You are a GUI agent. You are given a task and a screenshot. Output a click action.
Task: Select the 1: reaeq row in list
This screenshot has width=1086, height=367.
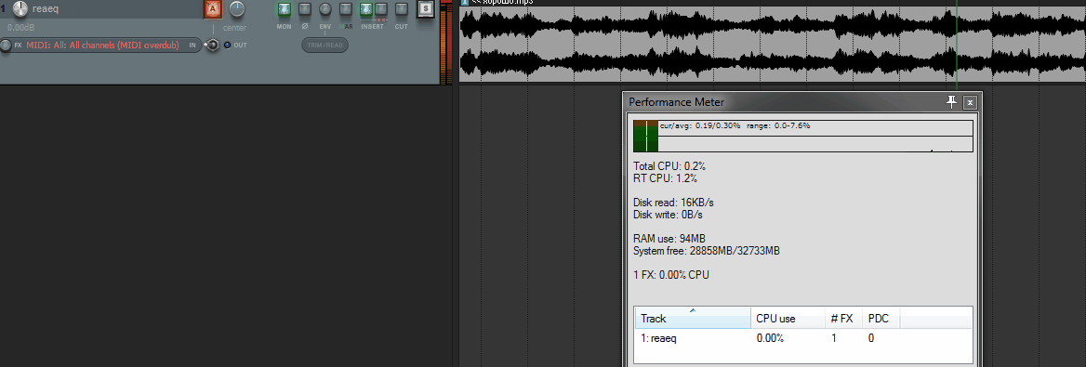(803, 338)
